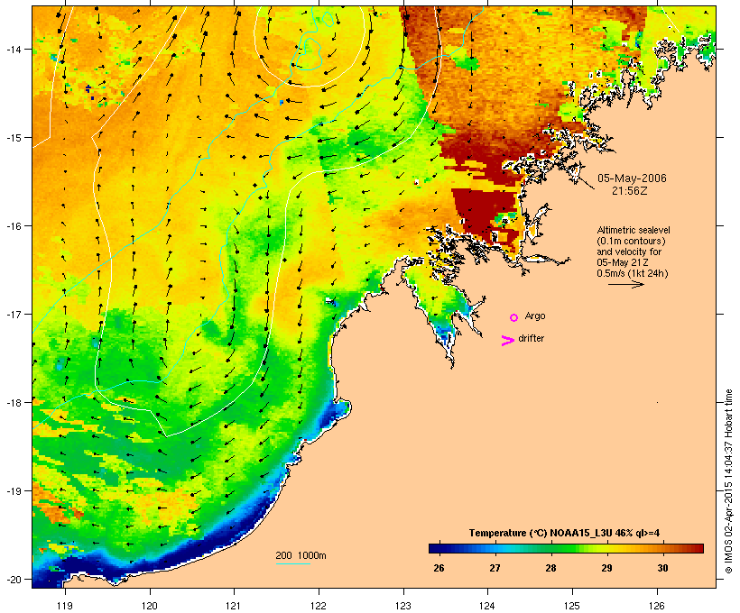Viewport: 740px width, 613px height.
Task: Click the '0.5m/s (1kt 24h)' text
Action: [633, 273]
